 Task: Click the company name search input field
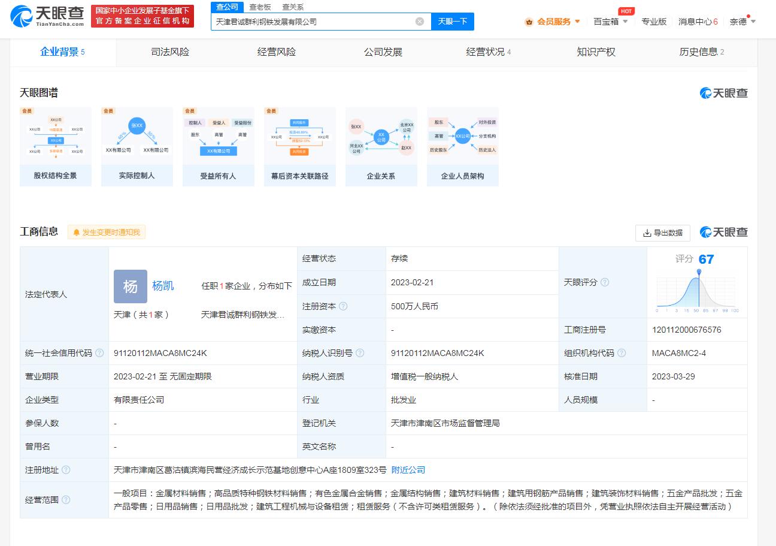(x=311, y=22)
